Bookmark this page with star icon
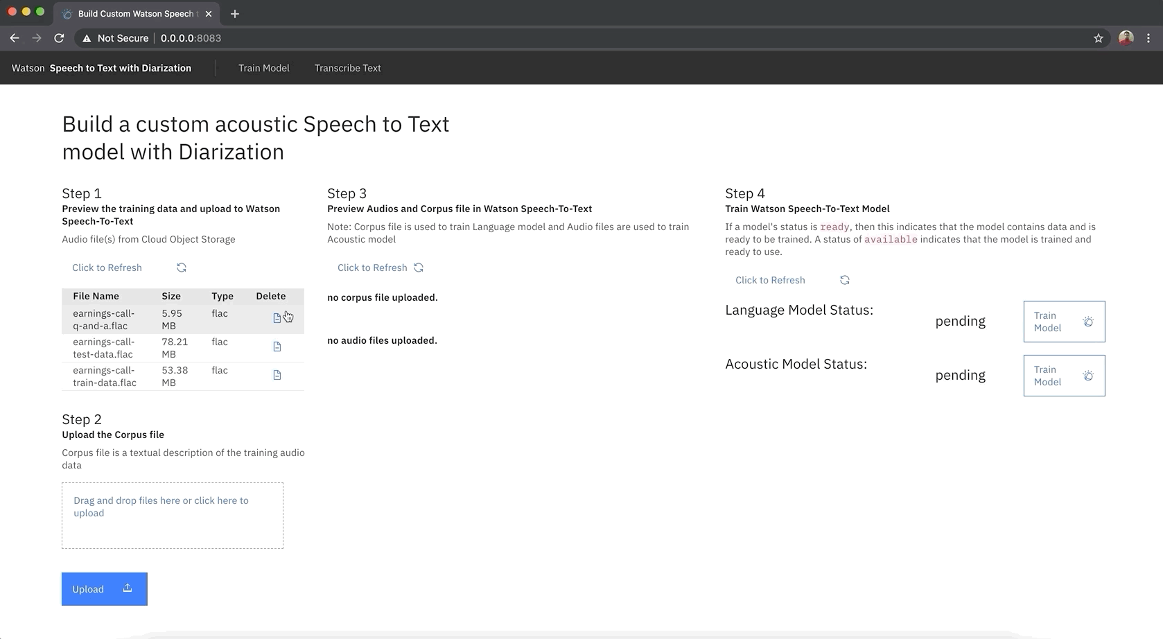Image resolution: width=1163 pixels, height=639 pixels. [1099, 38]
